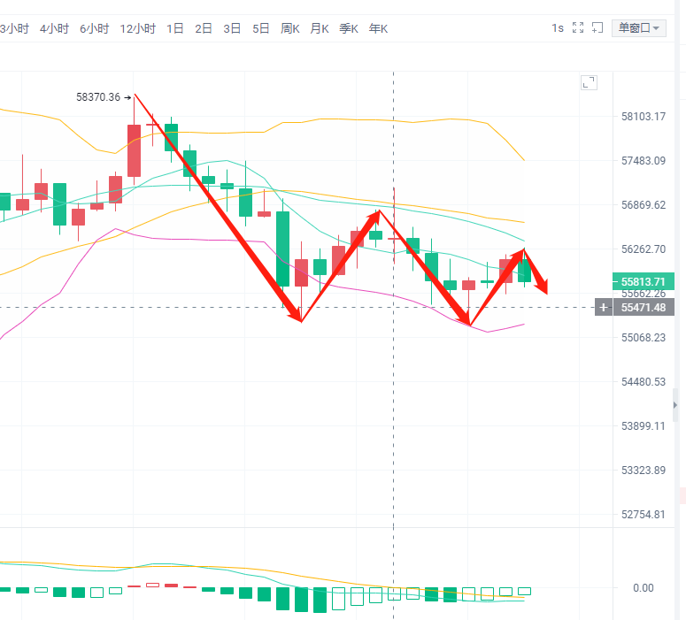The image size is (686, 620).
Task: Switch to 季K quarterly chart
Action: (349, 28)
